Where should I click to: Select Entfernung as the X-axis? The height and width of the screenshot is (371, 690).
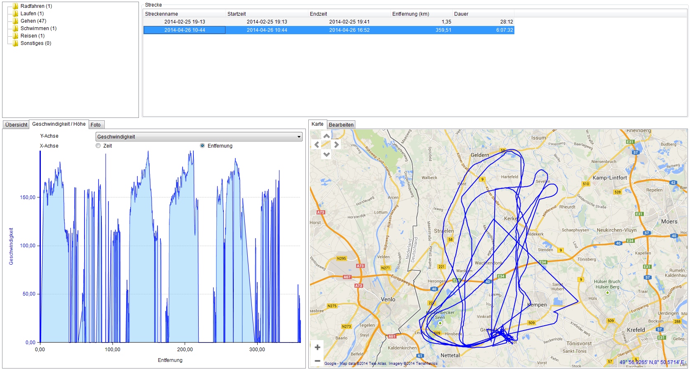coord(202,146)
